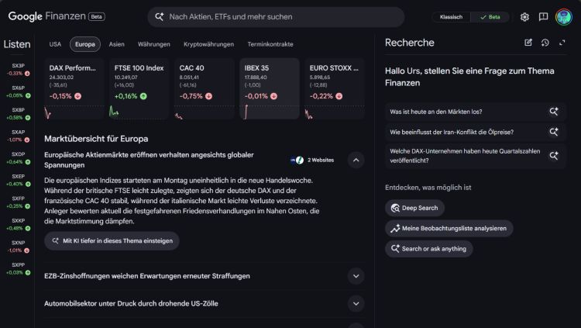Open the help book icon in header

click(543, 17)
